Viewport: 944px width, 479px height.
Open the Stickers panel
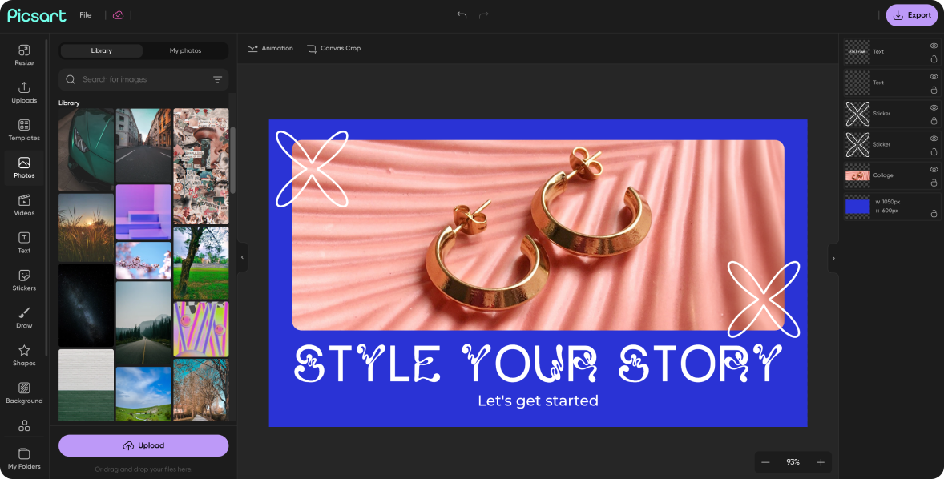click(24, 280)
